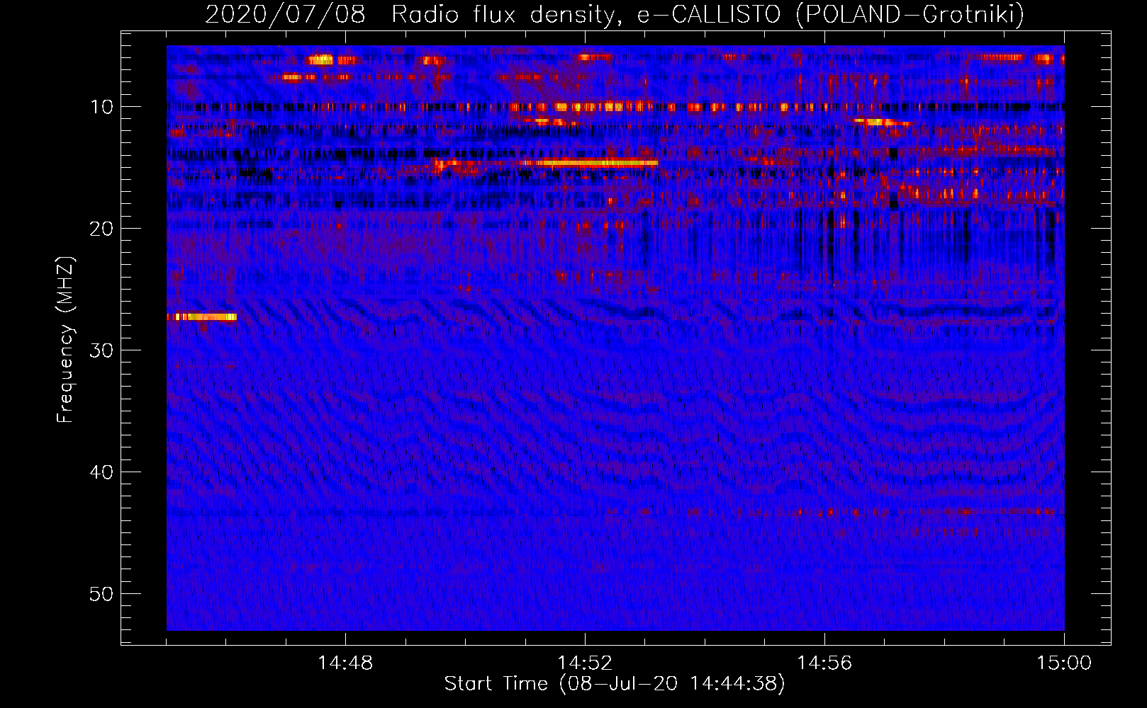The height and width of the screenshot is (708, 1147).
Task: Click the plot title text '2020/07/08 Radio flux density'
Action: (x=410, y=14)
